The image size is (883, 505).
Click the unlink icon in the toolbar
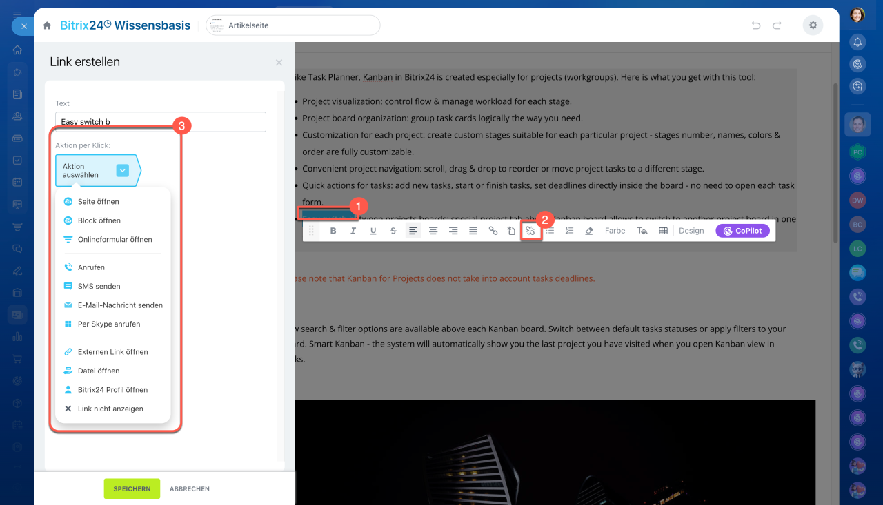pos(530,231)
